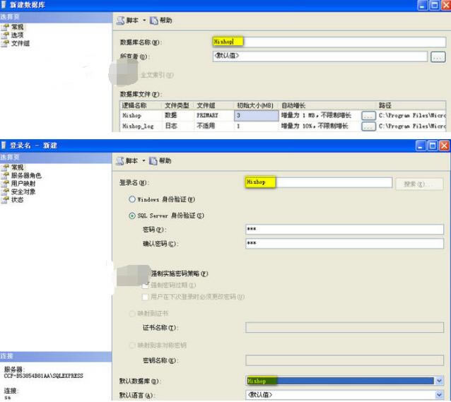The width and height of the screenshot is (451, 402).
Task: Select 状态 page in Login window
Action: 17,200
